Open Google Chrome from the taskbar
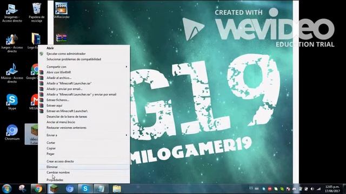This screenshot has height=194, width=346. (38, 189)
